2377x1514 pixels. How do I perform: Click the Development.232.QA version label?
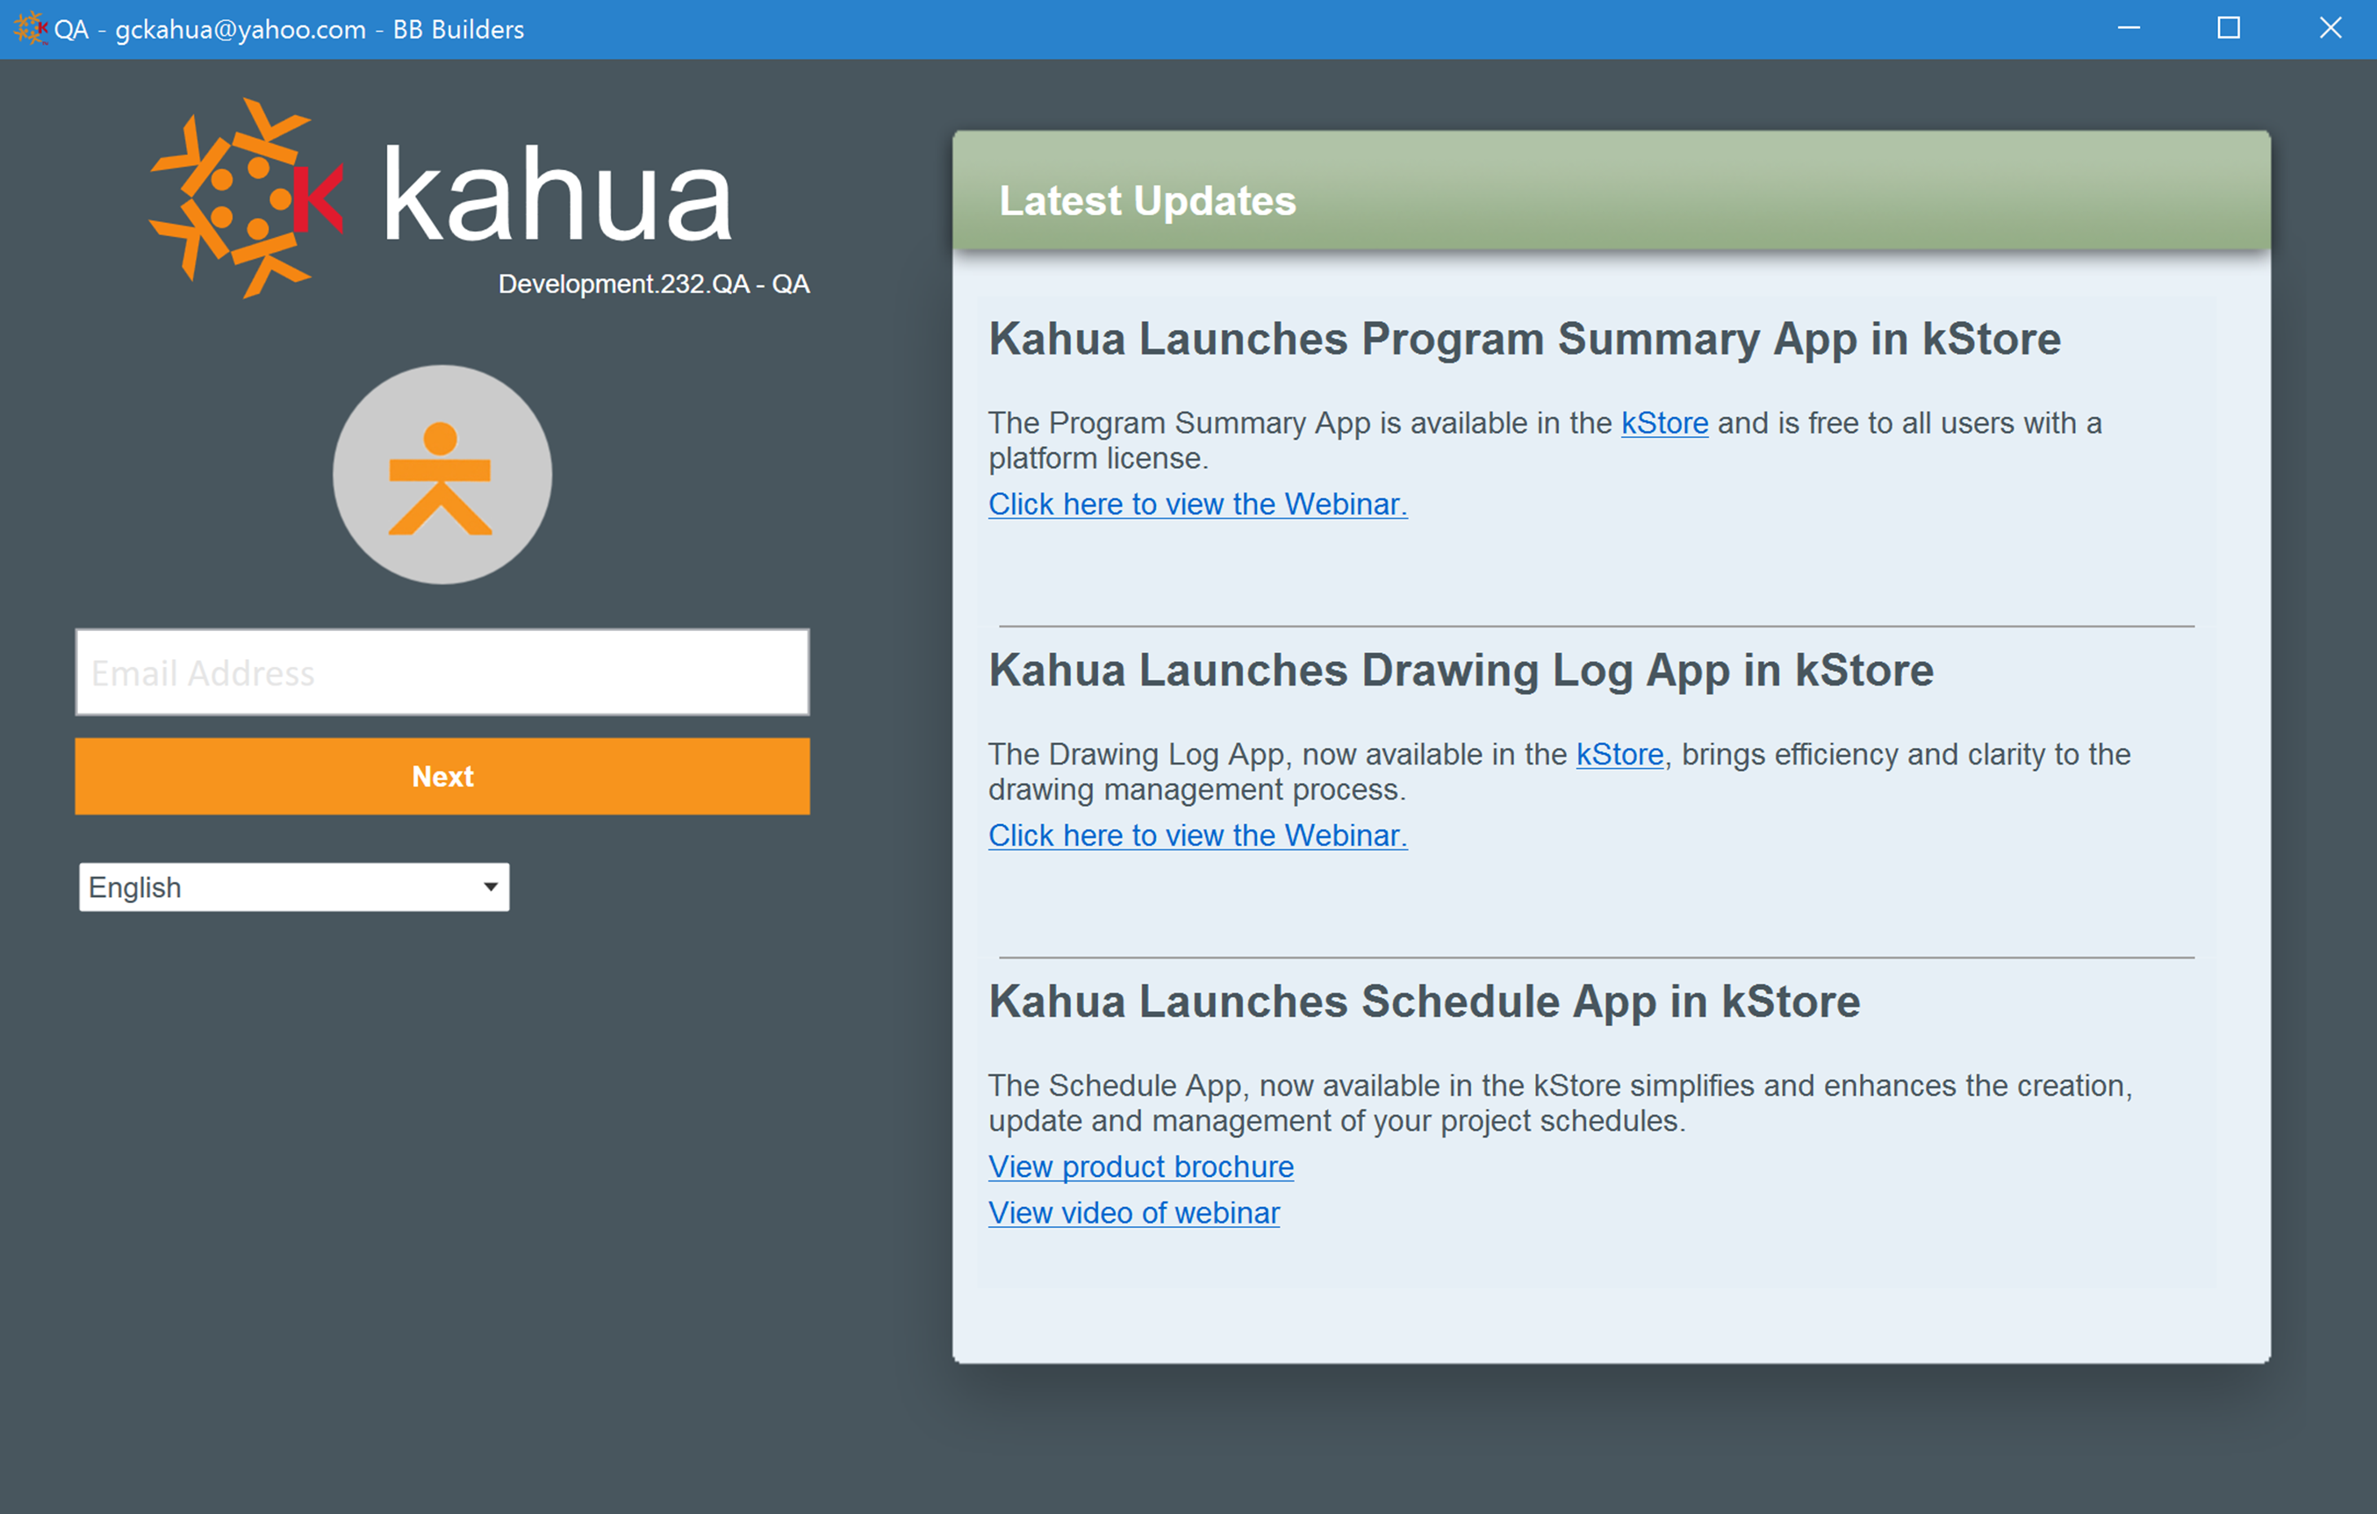[652, 284]
